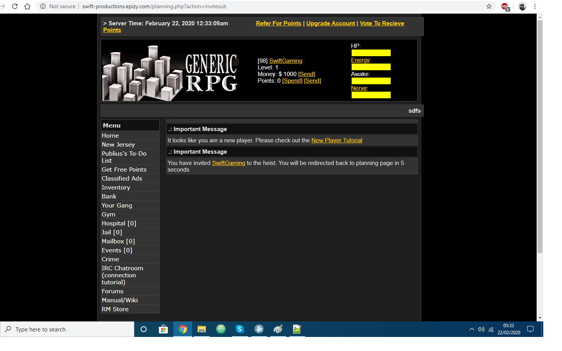Show hidden system tray icons

471,329
